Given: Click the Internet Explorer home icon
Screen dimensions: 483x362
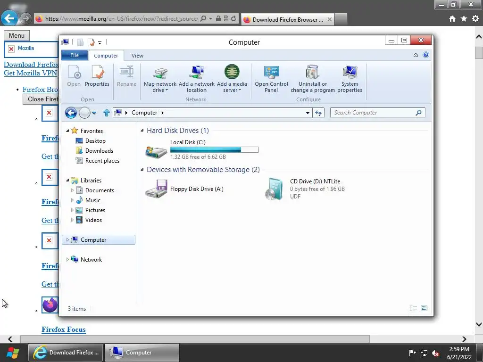Looking at the screenshot, I should pos(452,19).
